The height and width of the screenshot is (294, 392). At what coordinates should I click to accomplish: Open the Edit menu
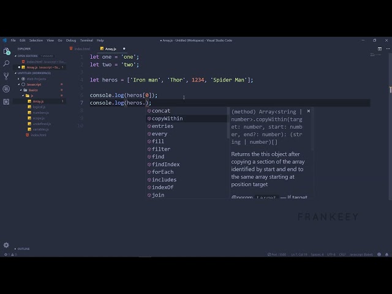[x=23, y=40]
